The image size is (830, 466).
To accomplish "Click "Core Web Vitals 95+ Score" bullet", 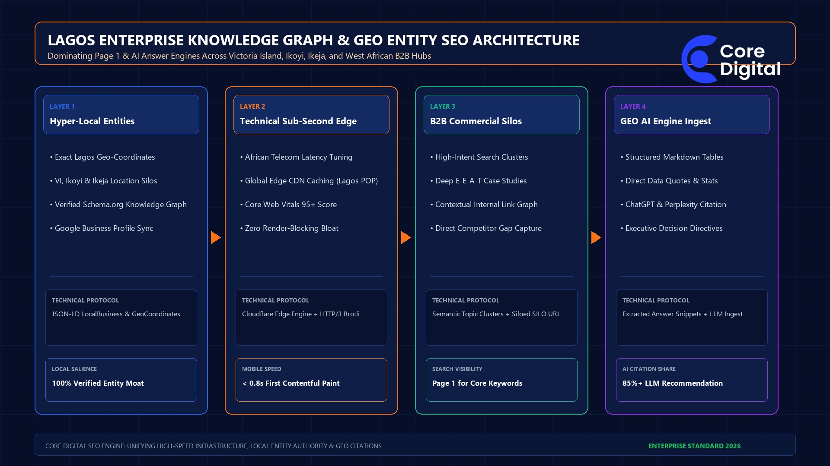I will (x=288, y=205).
